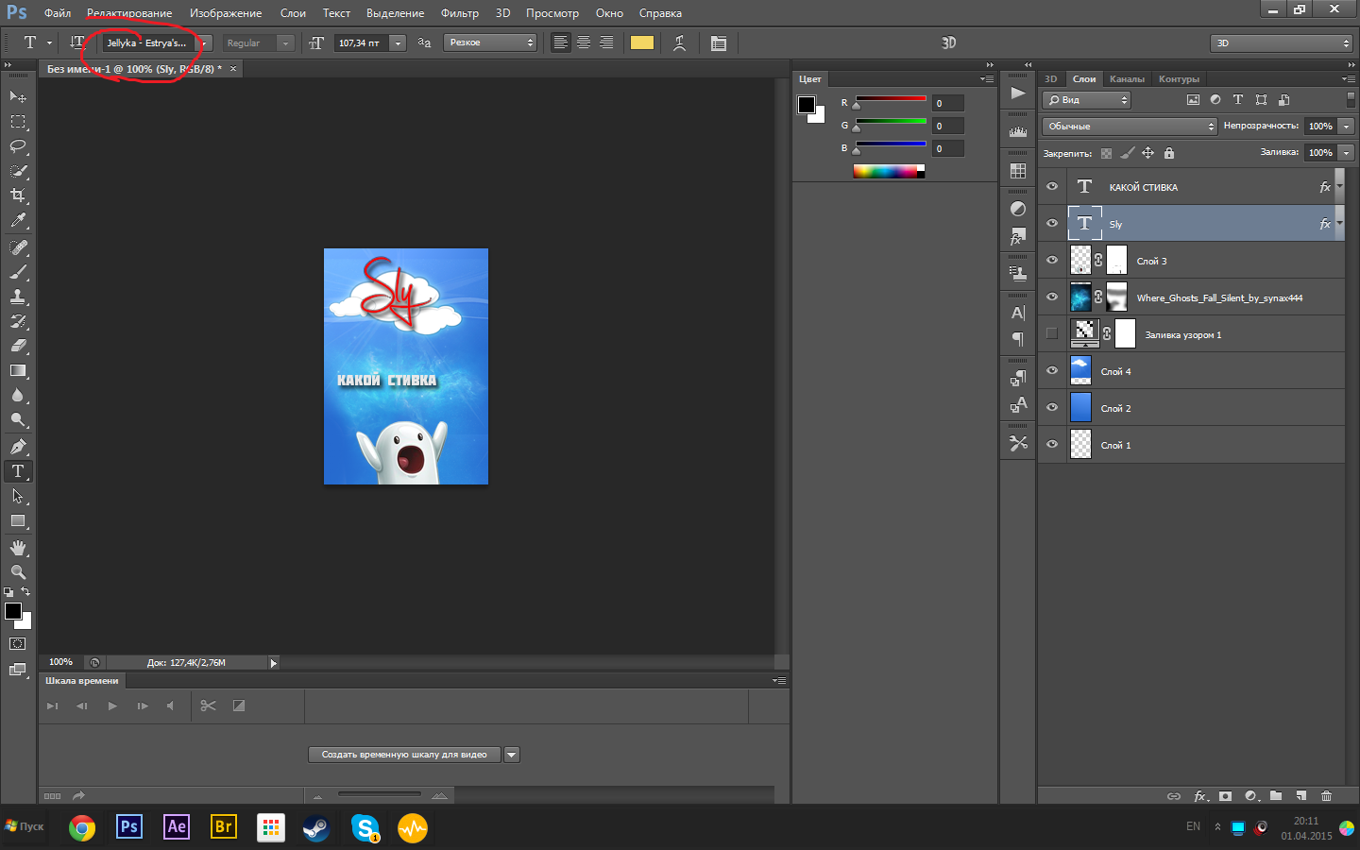Open the layer filter Вид dropdown
1360x850 pixels.
(x=1086, y=100)
